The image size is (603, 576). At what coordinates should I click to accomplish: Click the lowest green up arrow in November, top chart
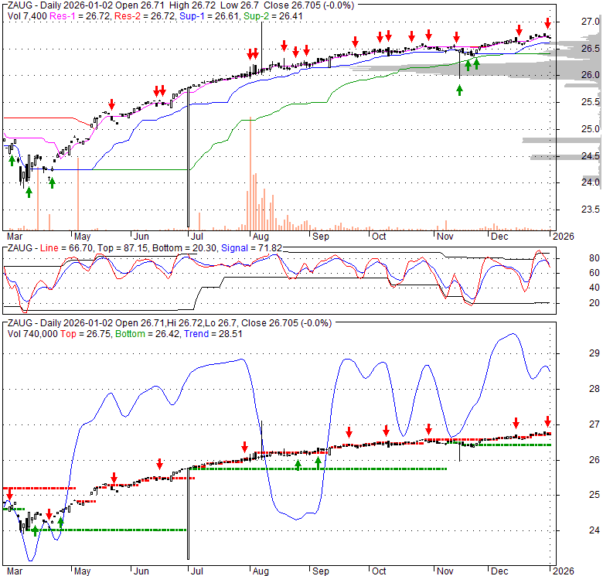[x=459, y=90]
